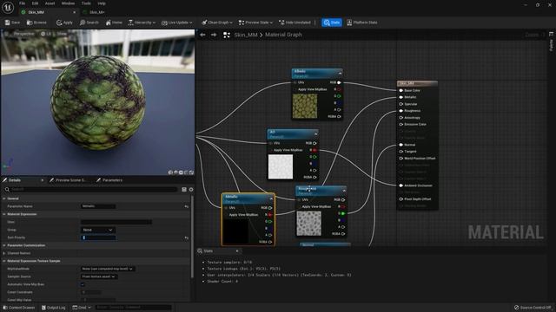Click Albedo node texture thumbnail
This screenshot has width=556, height=312.
coord(305,106)
